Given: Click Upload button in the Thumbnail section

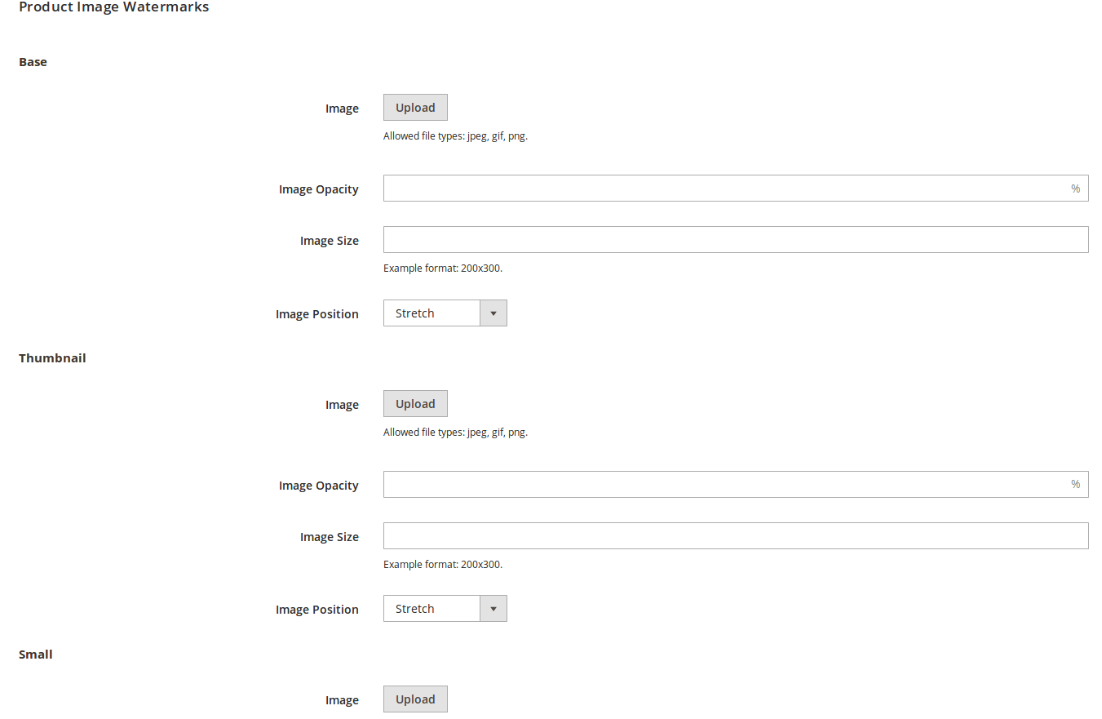Looking at the screenshot, I should [414, 403].
